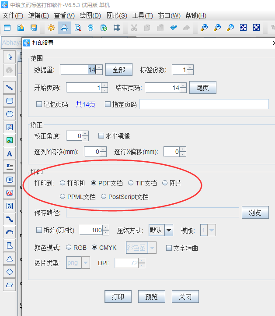Increase the 标签份数 spinner value

point(190,67)
